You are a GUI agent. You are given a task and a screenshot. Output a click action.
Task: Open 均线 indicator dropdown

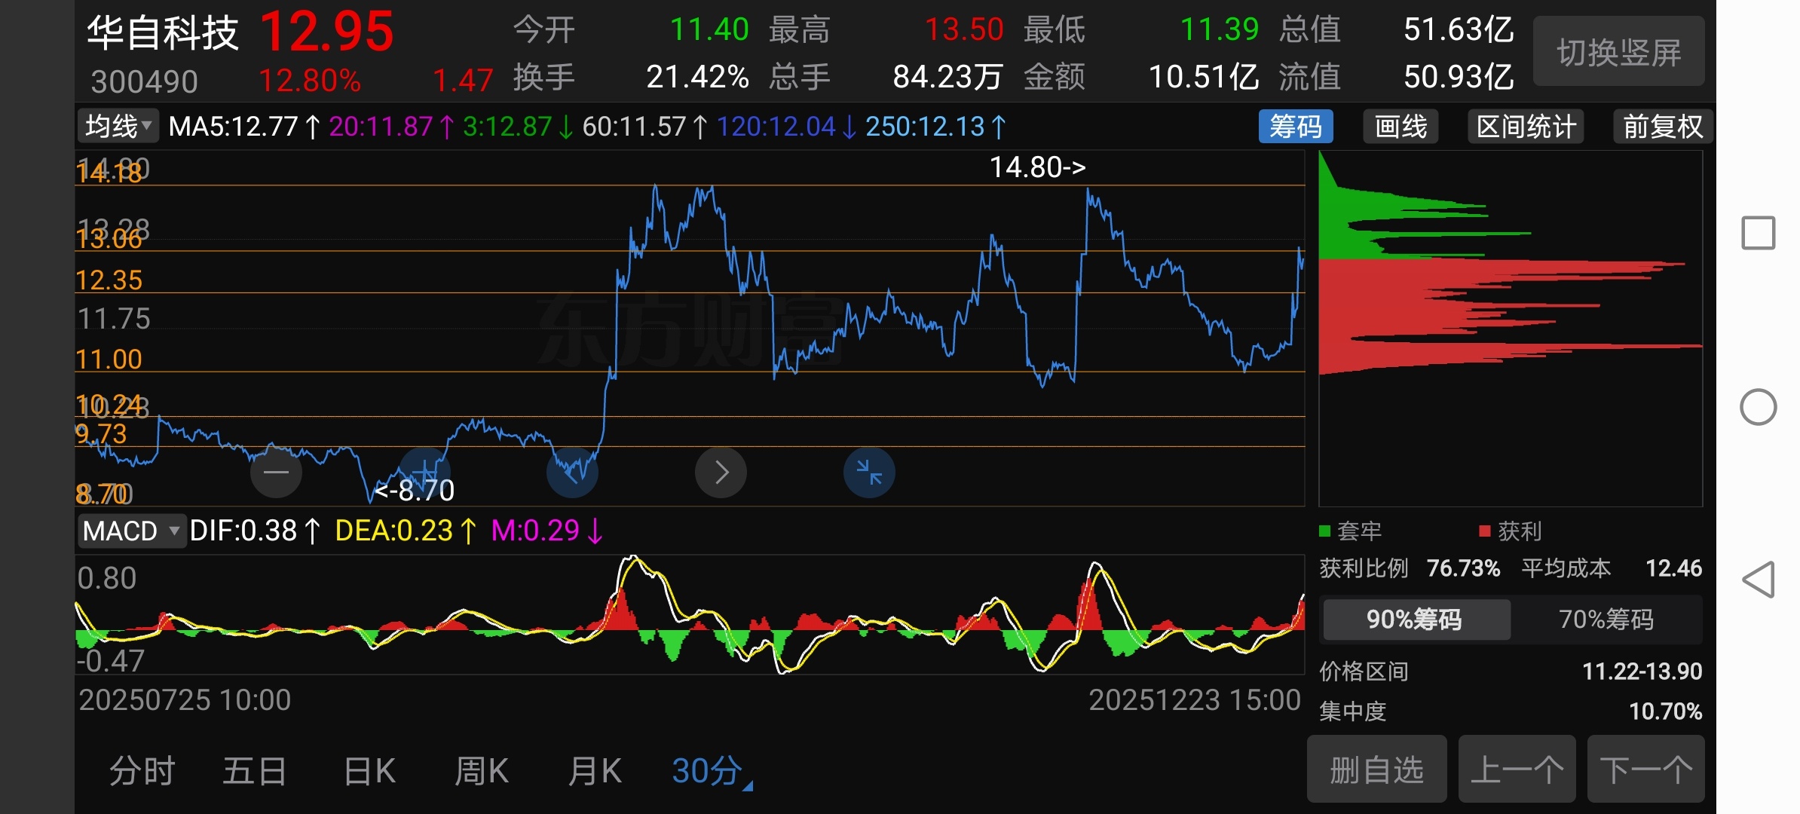tap(118, 127)
